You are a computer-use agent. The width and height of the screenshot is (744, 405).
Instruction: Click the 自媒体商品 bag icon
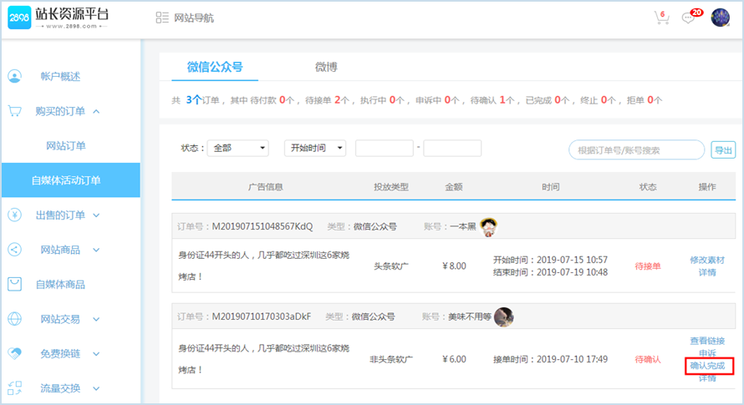[x=15, y=284]
